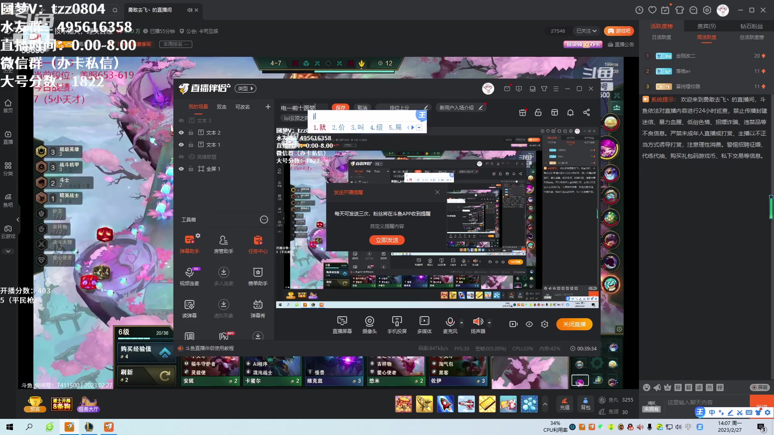774x435 pixels.
Task: Click the unlock padlock icon in top toolbar
Action: point(538,112)
